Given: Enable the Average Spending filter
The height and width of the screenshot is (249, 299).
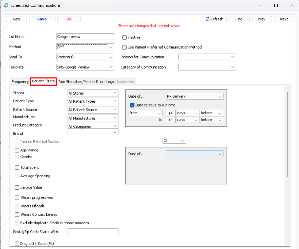Looking at the screenshot, I should (17, 176).
